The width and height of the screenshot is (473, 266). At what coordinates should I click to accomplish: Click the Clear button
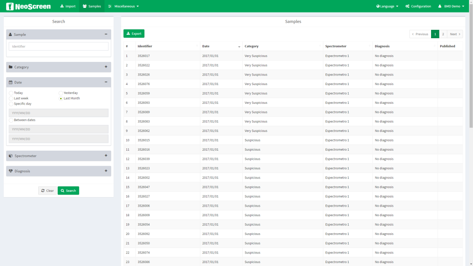click(x=48, y=190)
